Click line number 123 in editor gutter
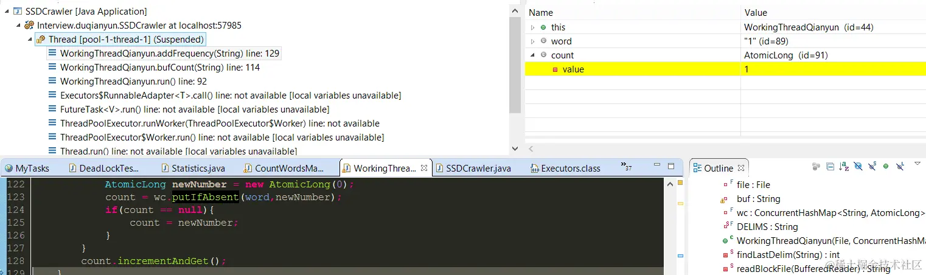 point(16,197)
